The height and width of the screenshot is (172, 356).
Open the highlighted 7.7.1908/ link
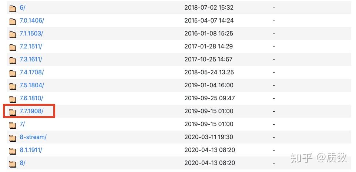[31, 111]
